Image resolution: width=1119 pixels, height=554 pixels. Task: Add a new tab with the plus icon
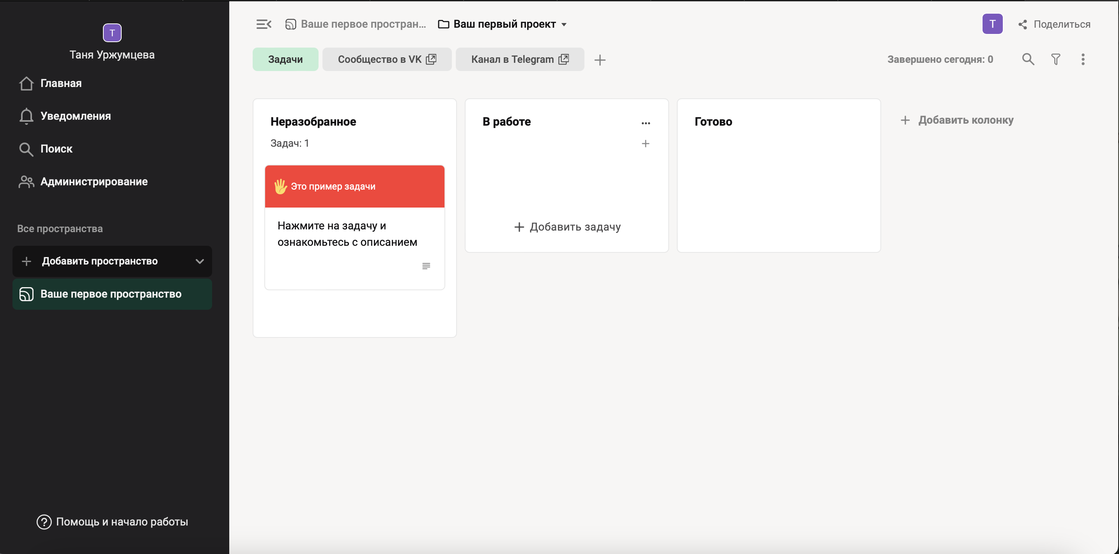click(600, 60)
